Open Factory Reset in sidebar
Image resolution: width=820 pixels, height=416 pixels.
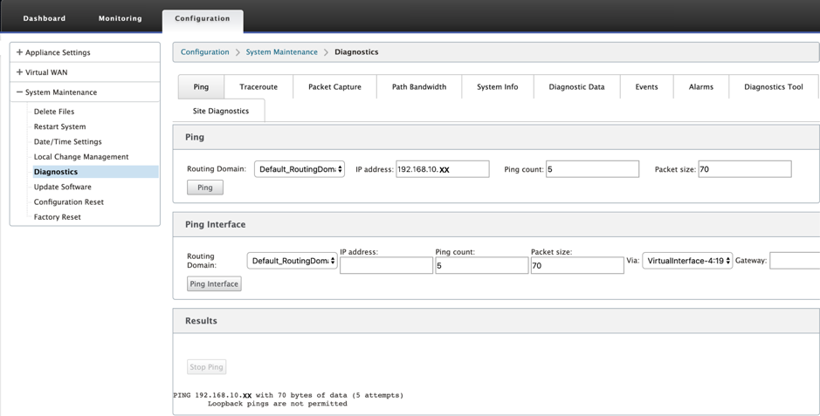pyautogui.click(x=57, y=217)
